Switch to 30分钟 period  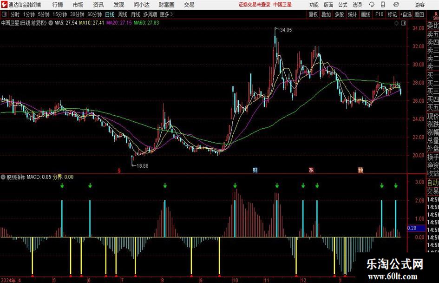pyautogui.click(x=77, y=14)
